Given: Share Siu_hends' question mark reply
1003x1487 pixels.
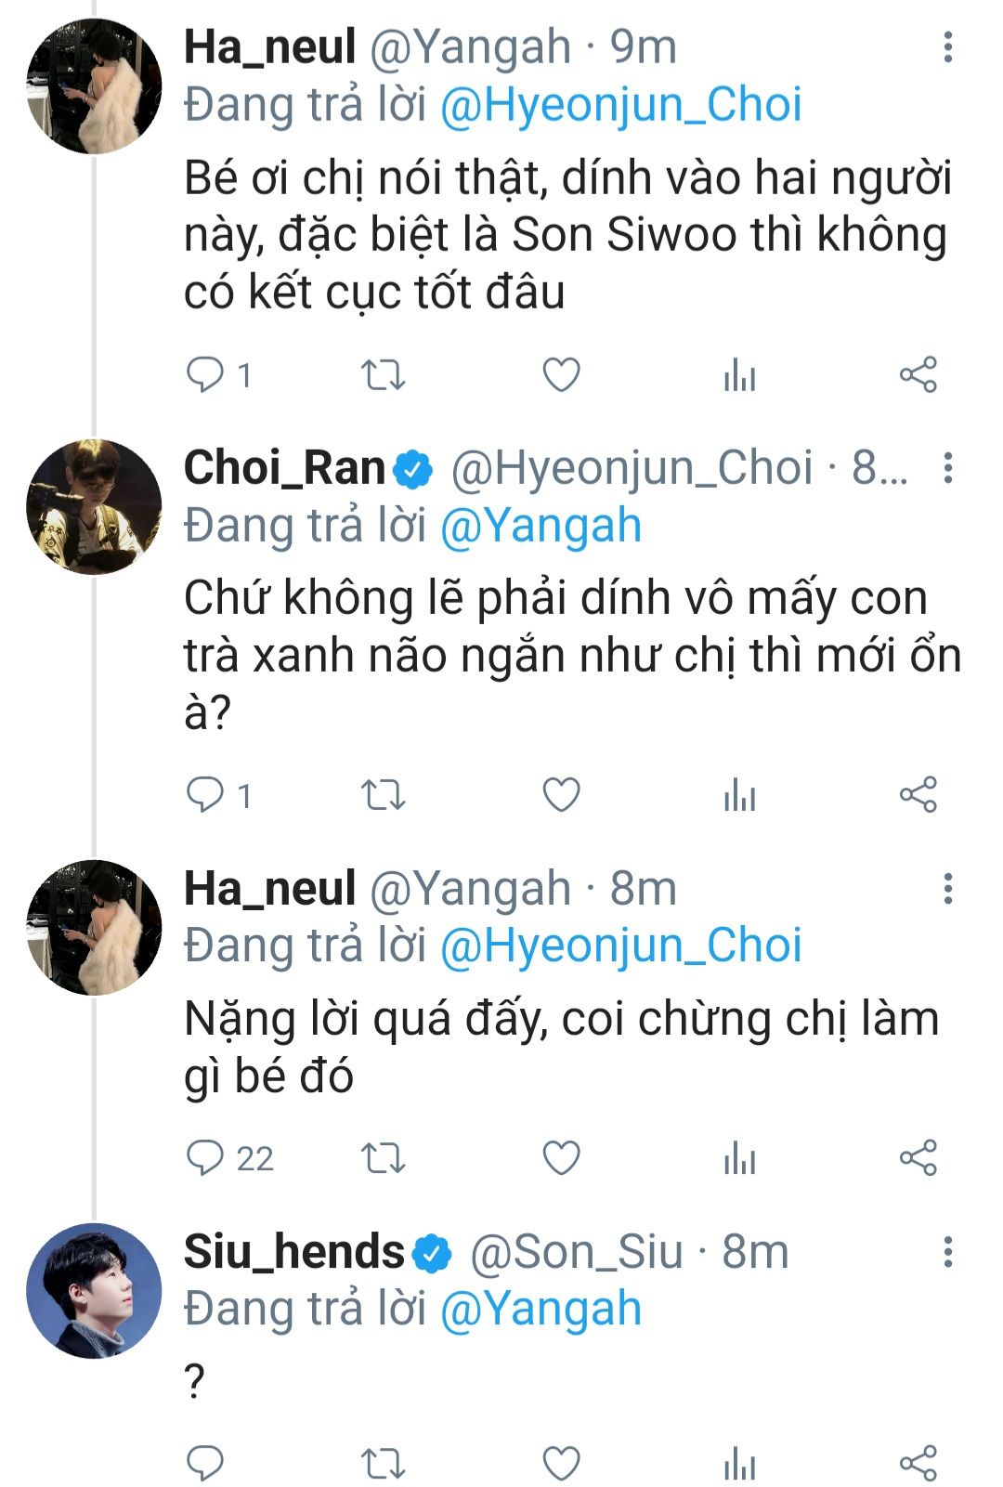Looking at the screenshot, I should [x=918, y=1464].
